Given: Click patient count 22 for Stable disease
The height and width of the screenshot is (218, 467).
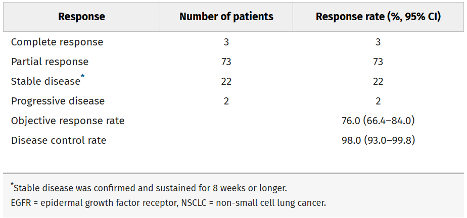Looking at the screenshot, I should click(x=226, y=82).
